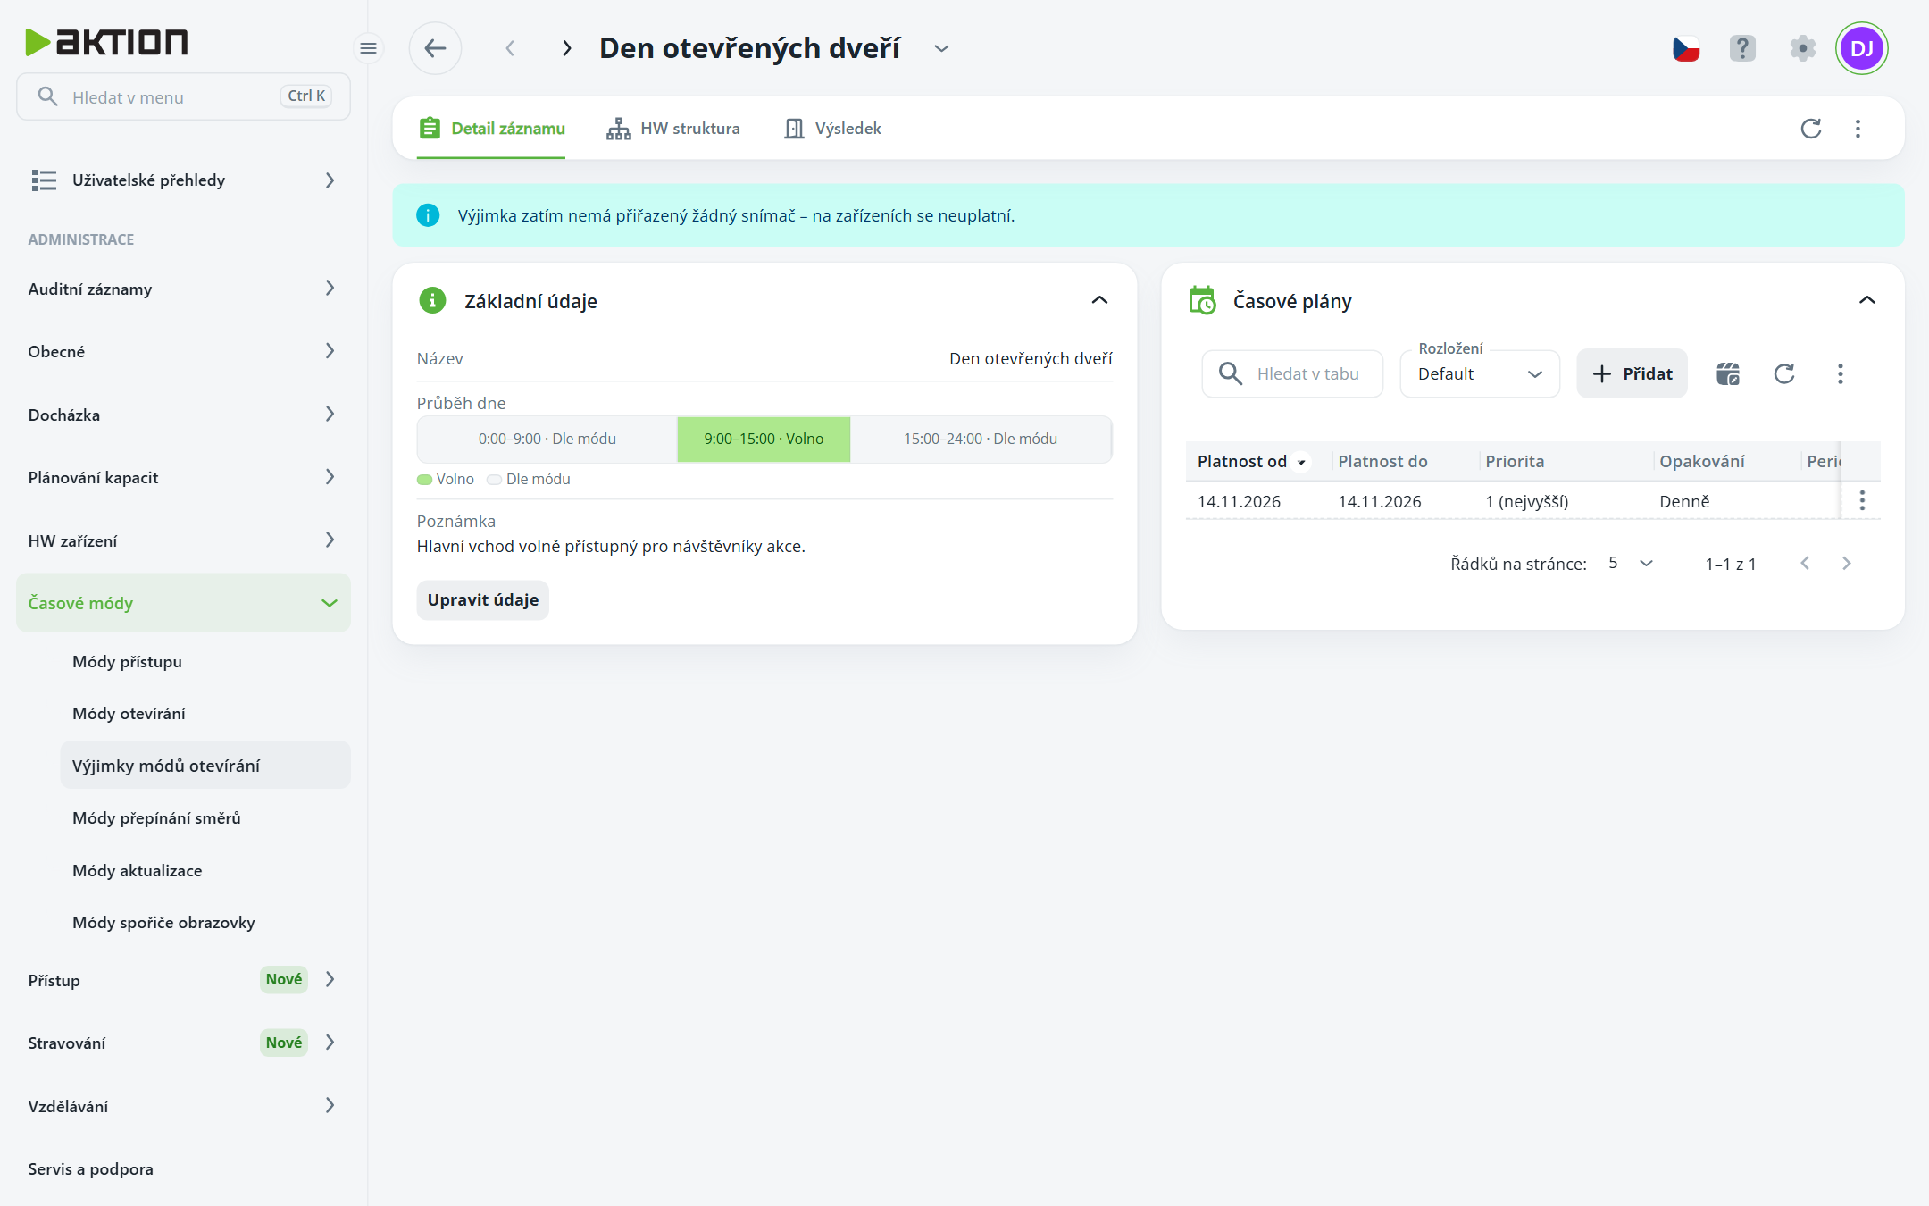The width and height of the screenshot is (1929, 1206).
Task: Switch to HW struktura tab
Action: (x=673, y=129)
